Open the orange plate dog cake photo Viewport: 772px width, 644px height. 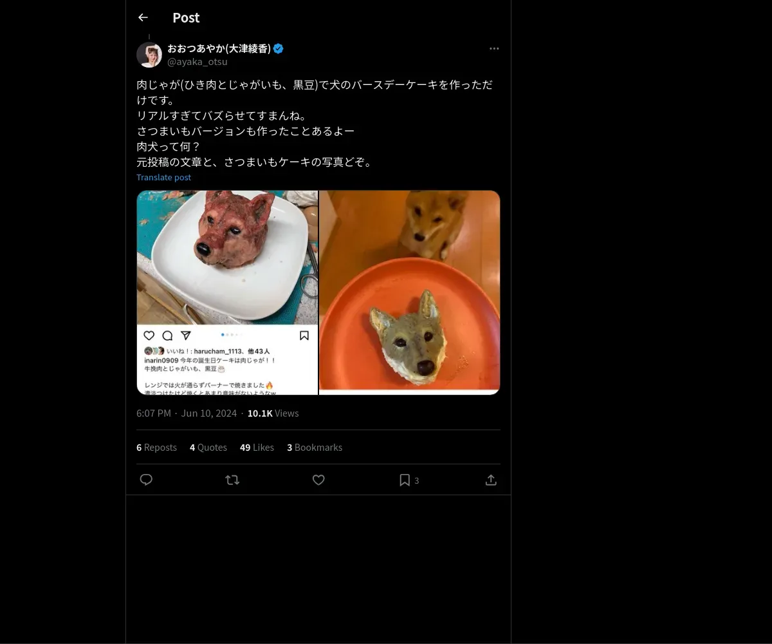[x=410, y=292]
